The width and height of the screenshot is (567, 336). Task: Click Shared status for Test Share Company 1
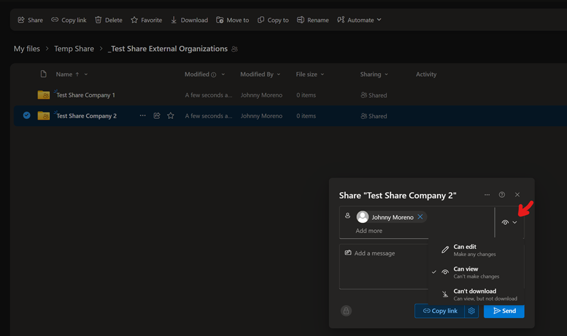[x=374, y=95]
